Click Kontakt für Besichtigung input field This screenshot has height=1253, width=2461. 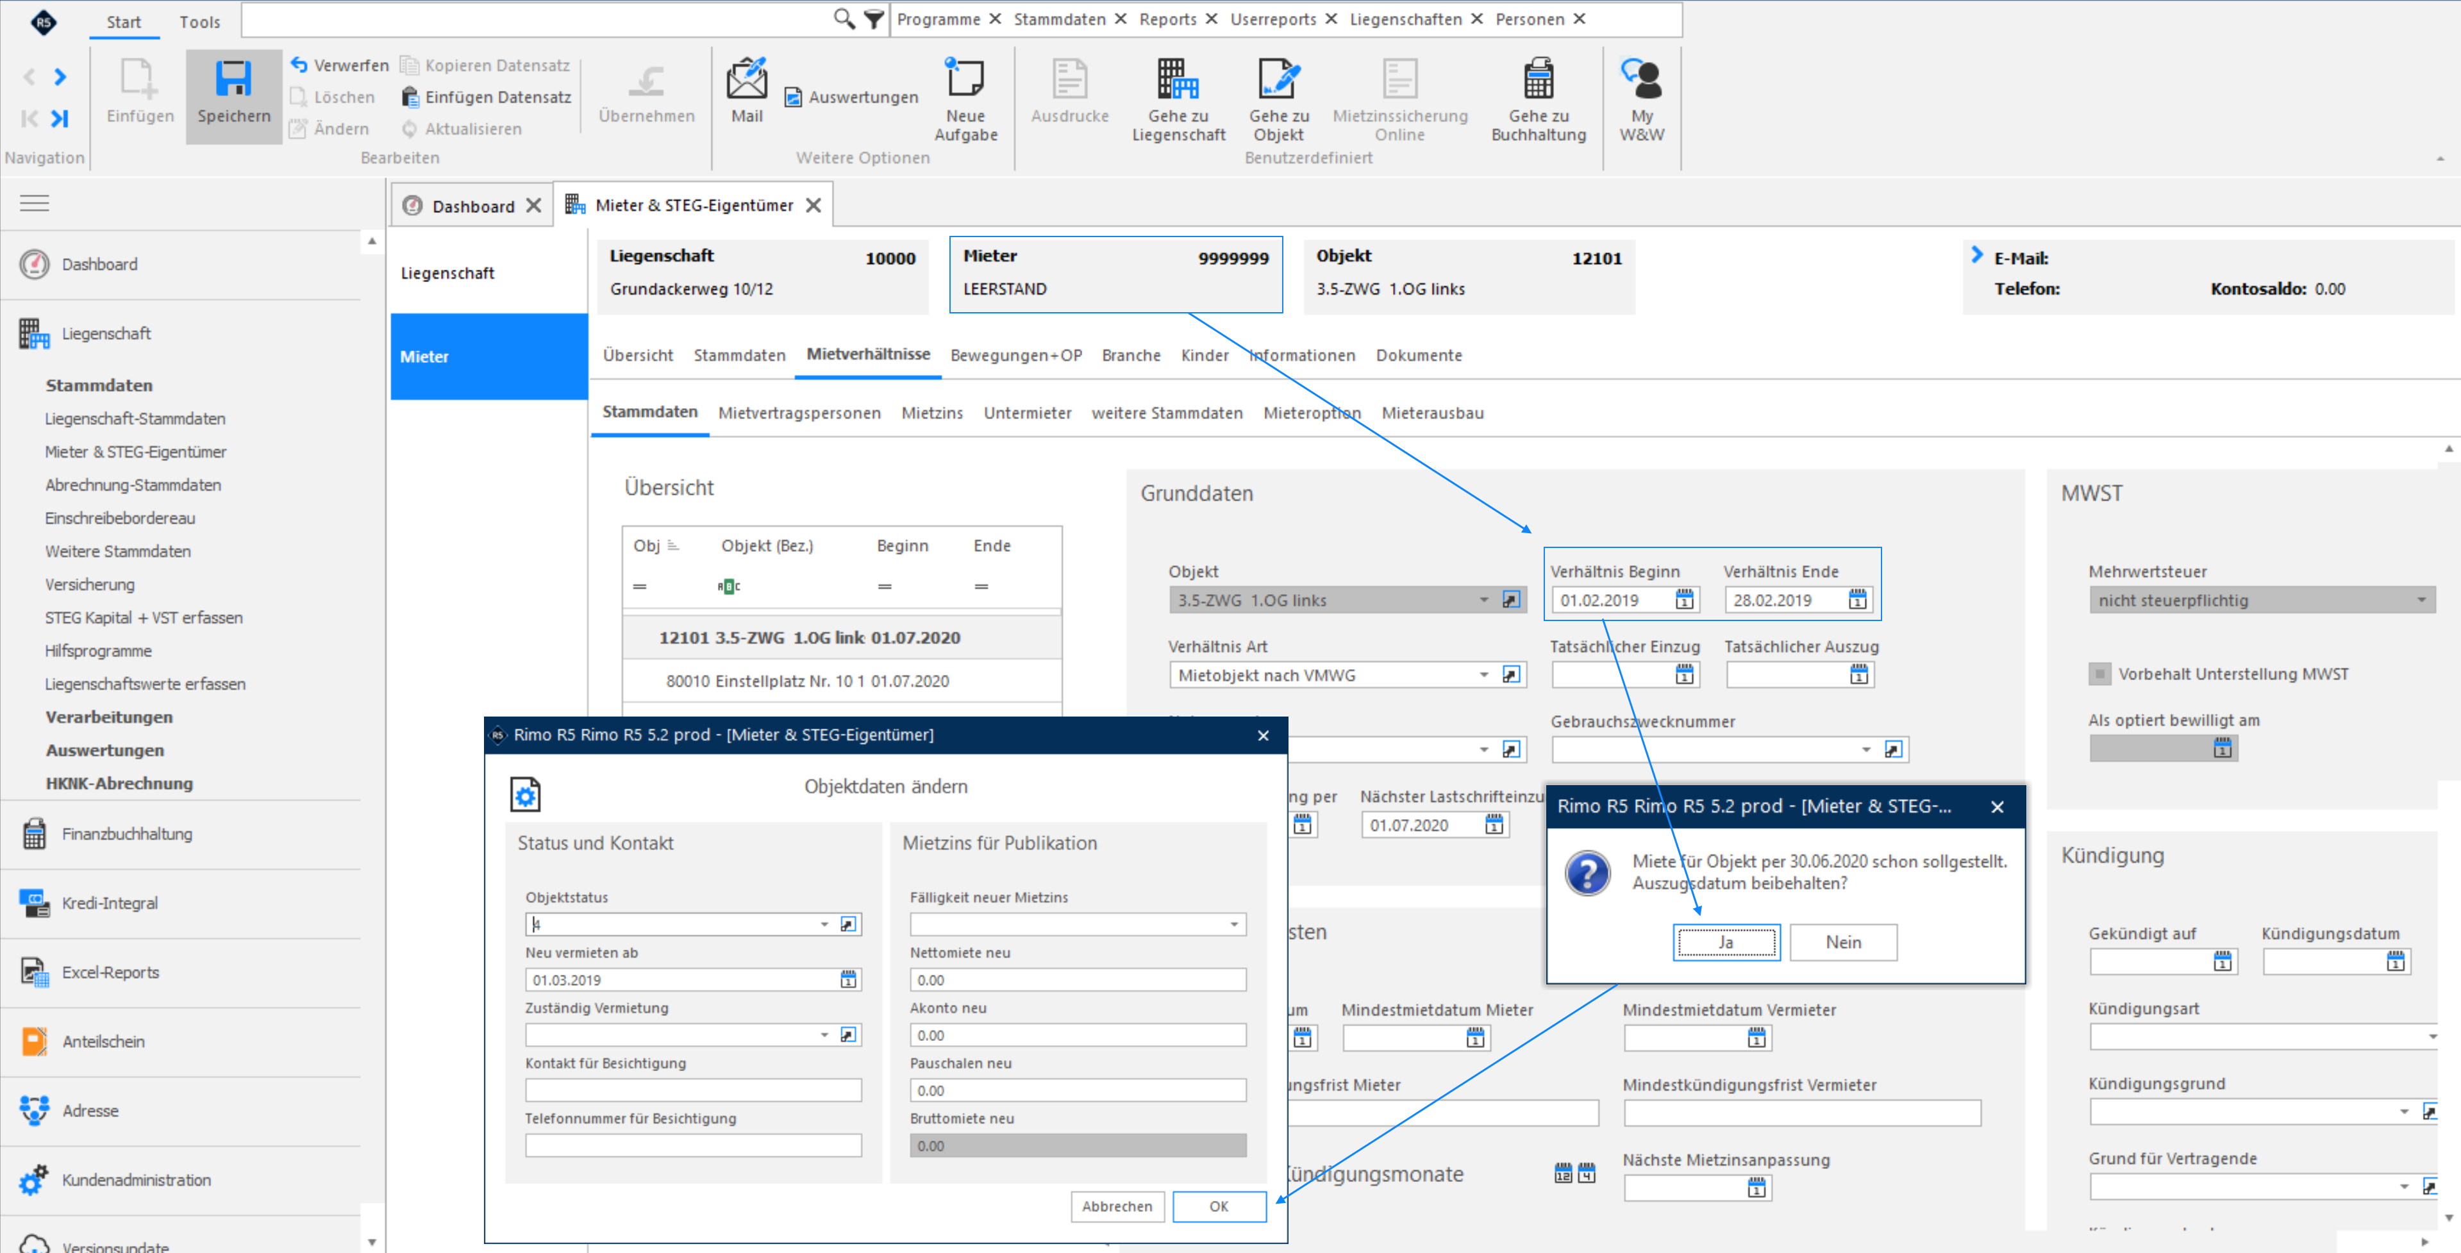(x=692, y=1091)
